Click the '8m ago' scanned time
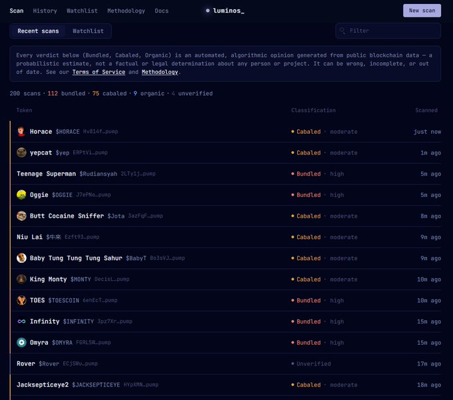Viewport: 453px width, 400px height. tap(431, 216)
